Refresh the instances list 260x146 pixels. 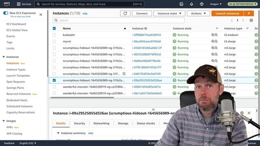(125, 13)
